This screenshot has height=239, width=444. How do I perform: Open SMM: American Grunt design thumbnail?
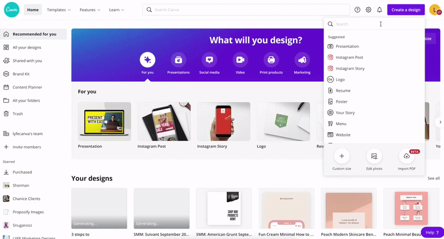click(x=224, y=208)
